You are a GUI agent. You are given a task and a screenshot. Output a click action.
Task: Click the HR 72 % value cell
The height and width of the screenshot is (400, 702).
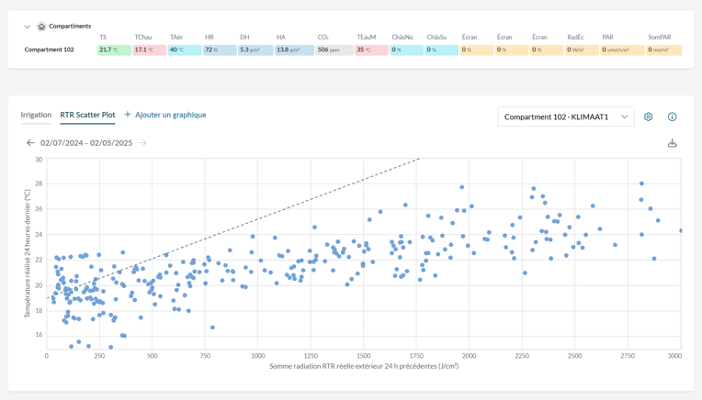(220, 50)
